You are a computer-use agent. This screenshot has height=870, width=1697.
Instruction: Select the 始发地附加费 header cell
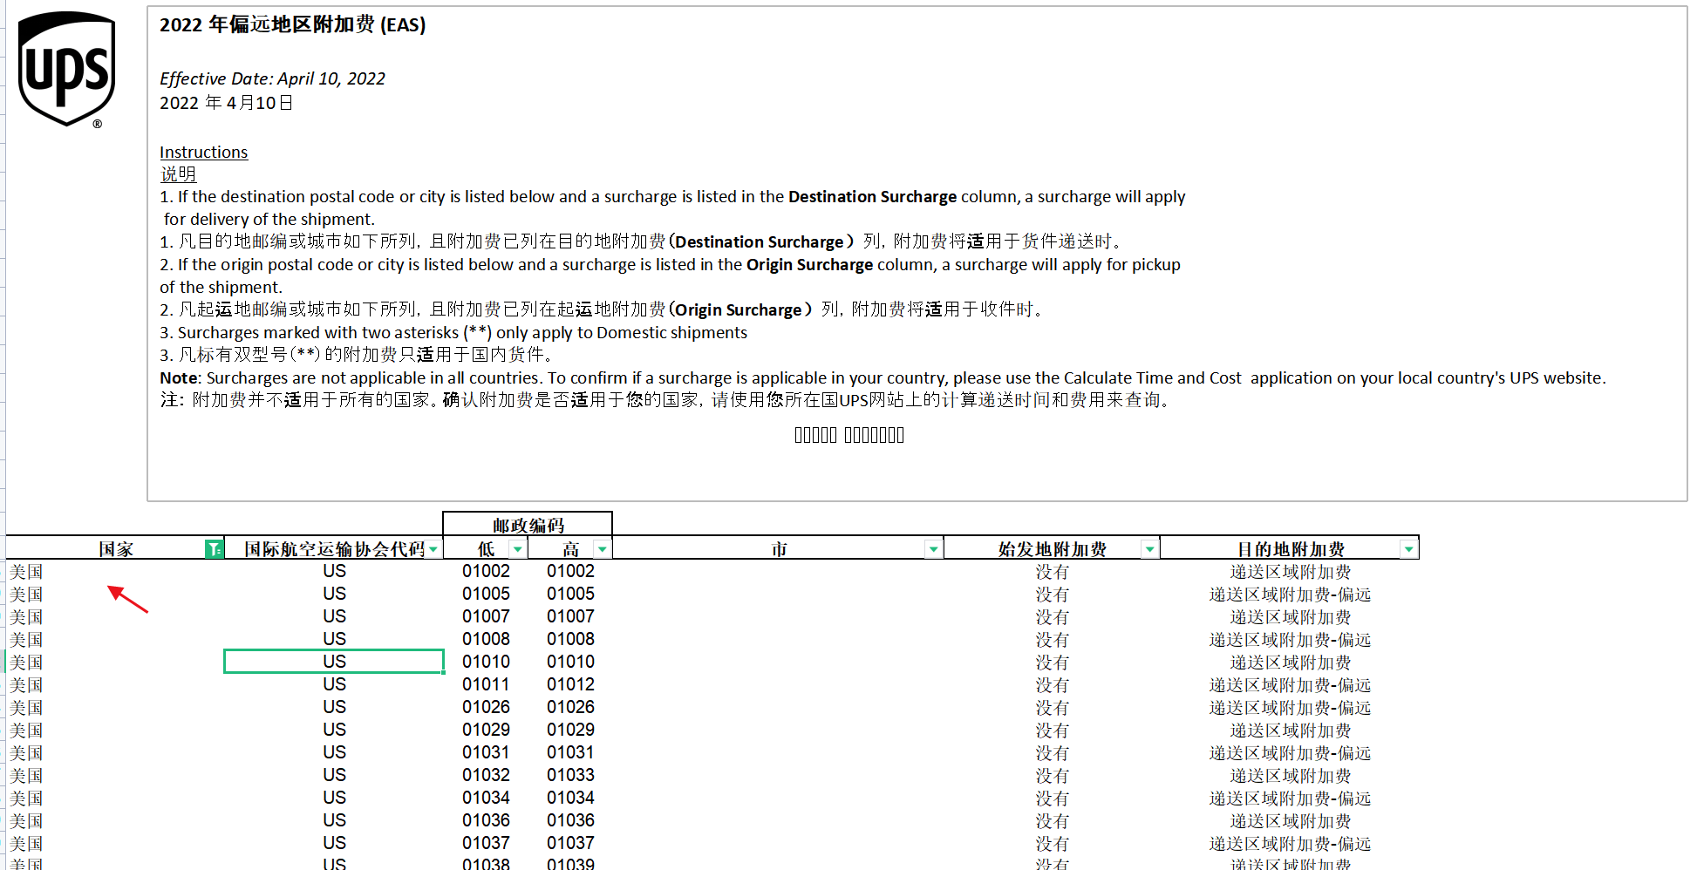point(1052,549)
